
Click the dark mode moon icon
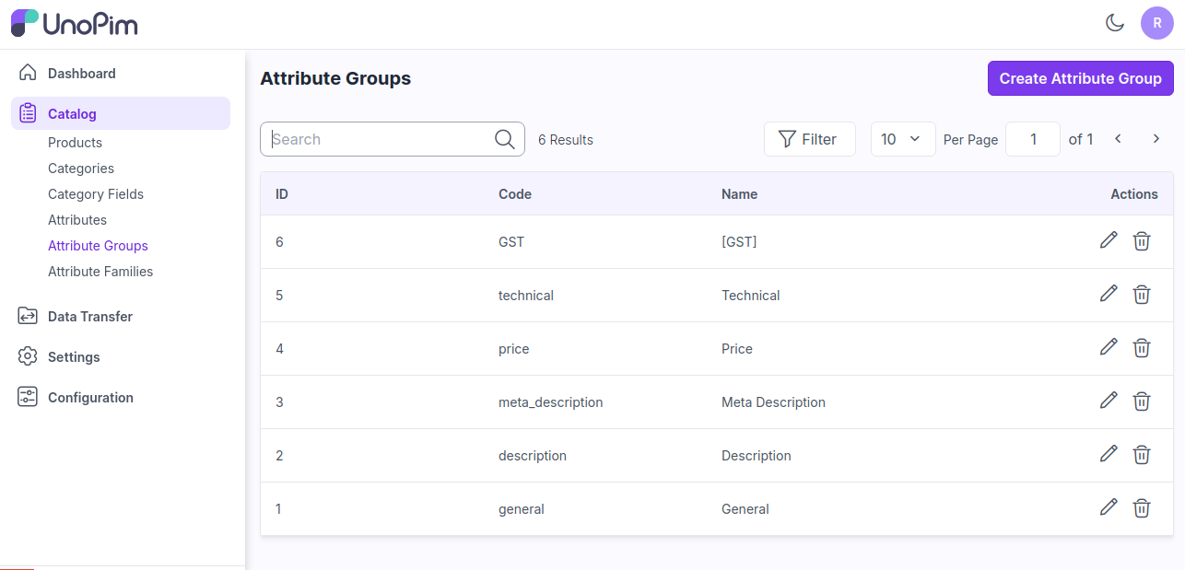(x=1115, y=23)
